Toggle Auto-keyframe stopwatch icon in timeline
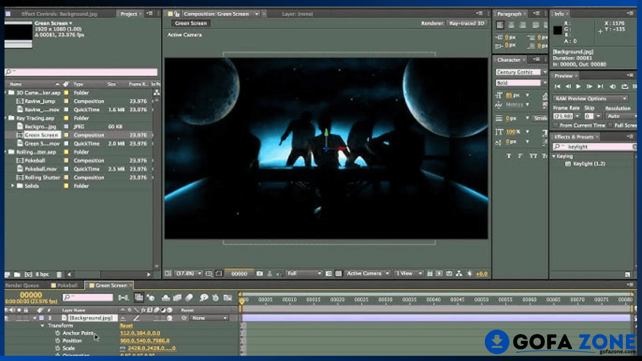642x361 pixels. coord(216,297)
